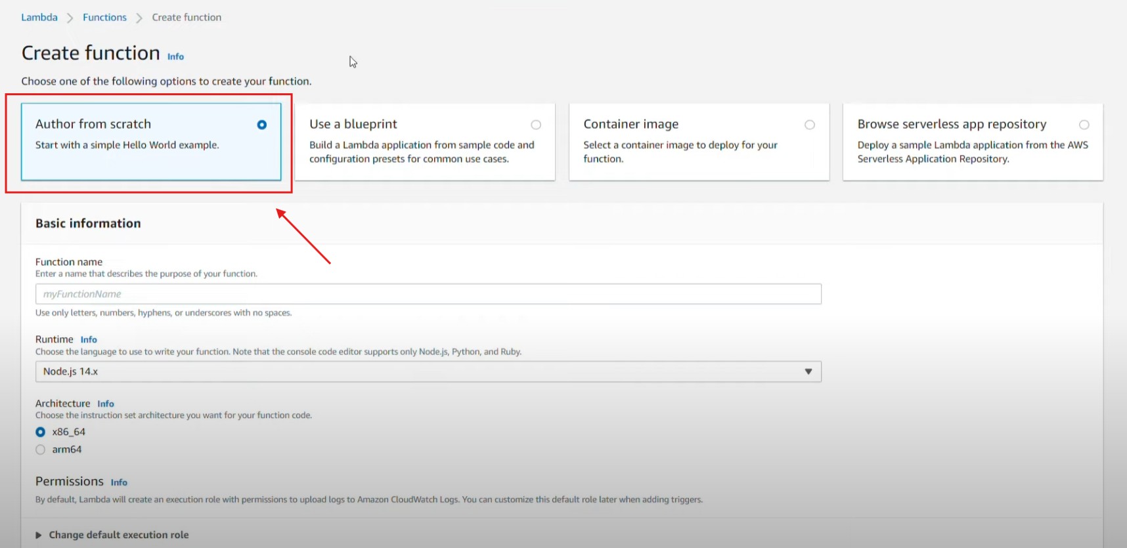Viewport: 1127px width, 548px height.
Task: Select the Container image radio button
Action: tap(810, 125)
